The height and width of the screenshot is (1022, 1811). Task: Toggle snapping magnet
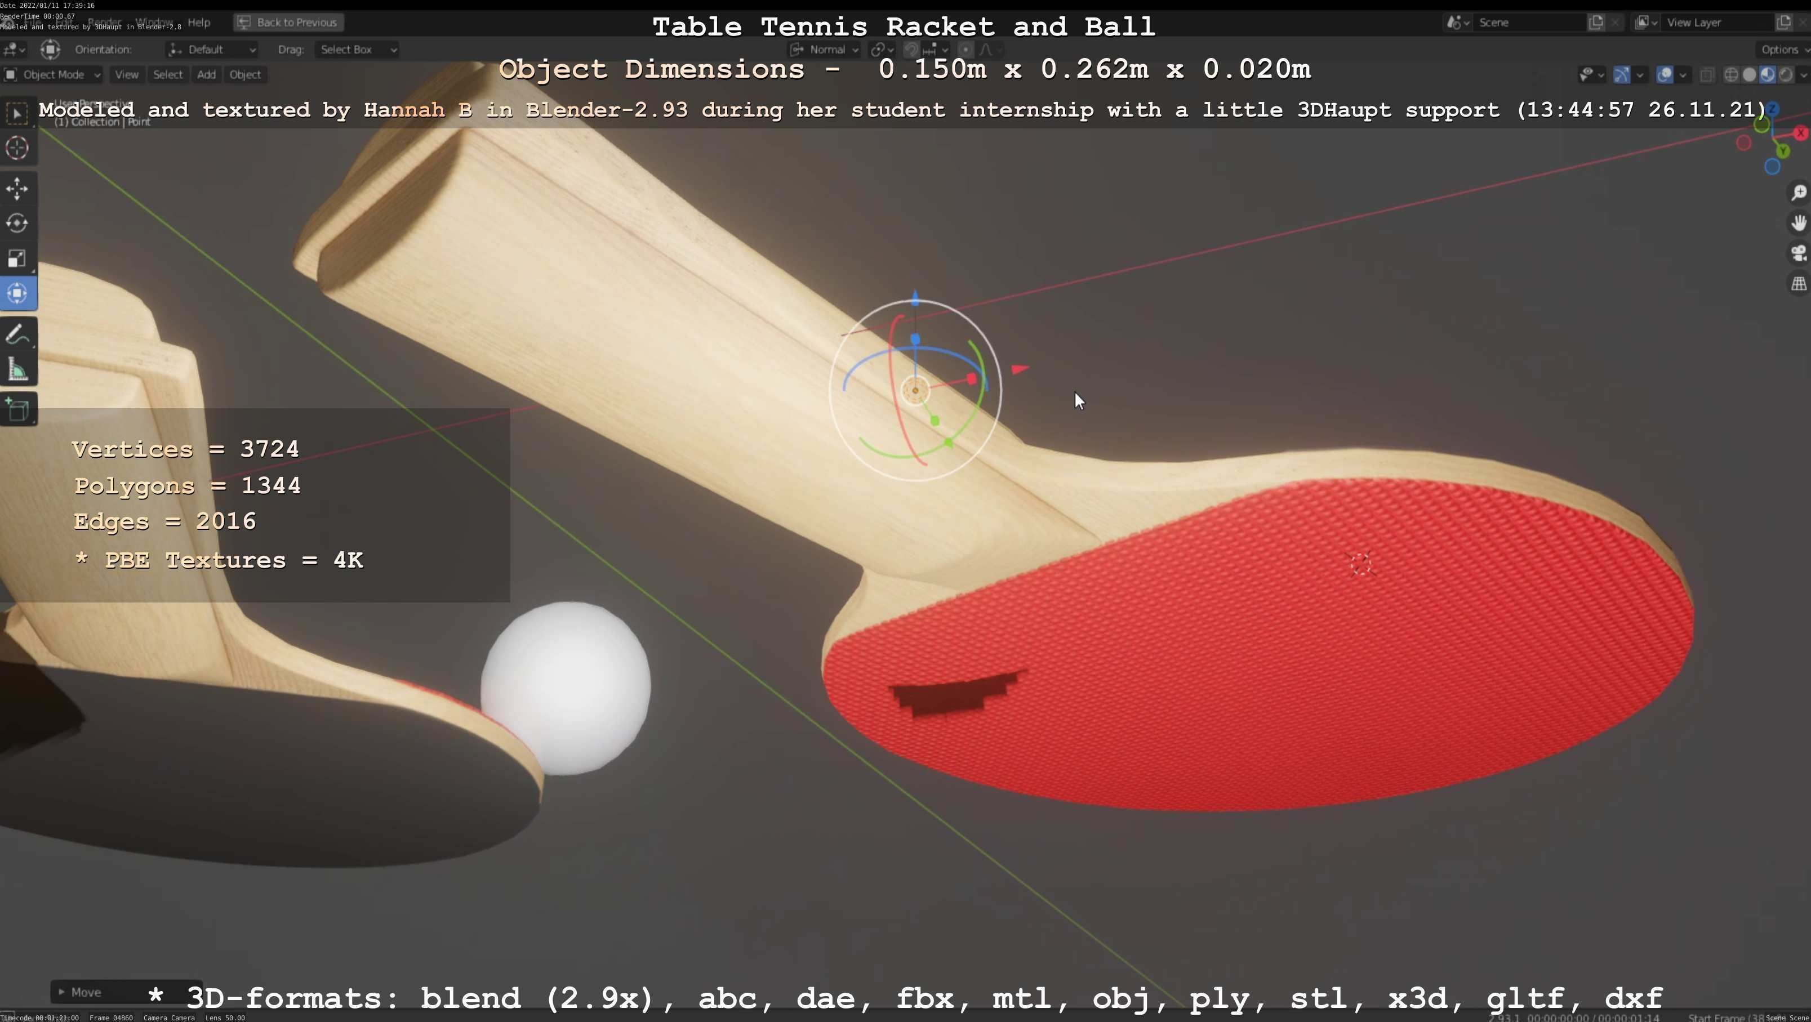(911, 49)
